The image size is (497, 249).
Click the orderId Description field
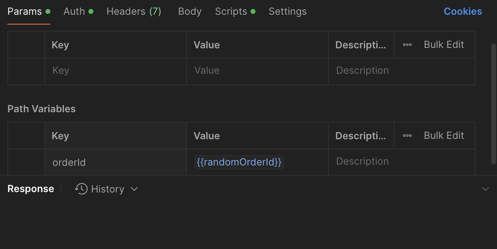(x=401, y=162)
